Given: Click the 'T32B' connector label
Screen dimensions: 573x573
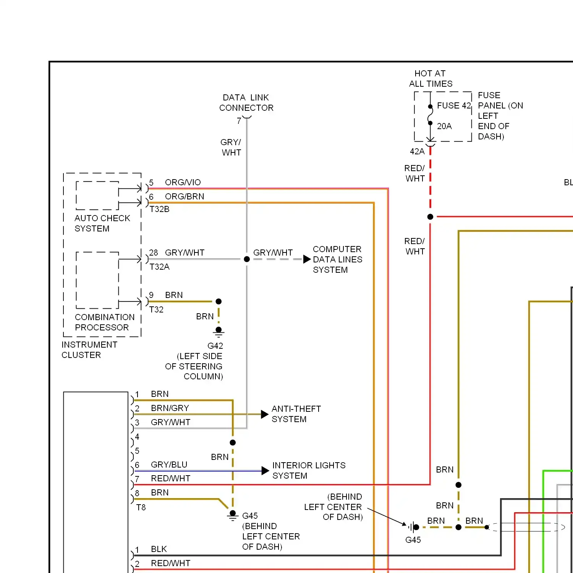Looking at the screenshot, I should [x=159, y=209].
